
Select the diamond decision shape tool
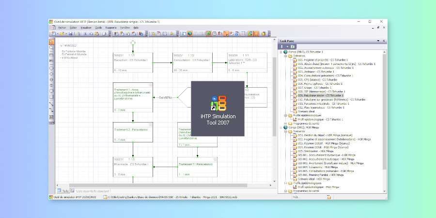pos(52,74)
